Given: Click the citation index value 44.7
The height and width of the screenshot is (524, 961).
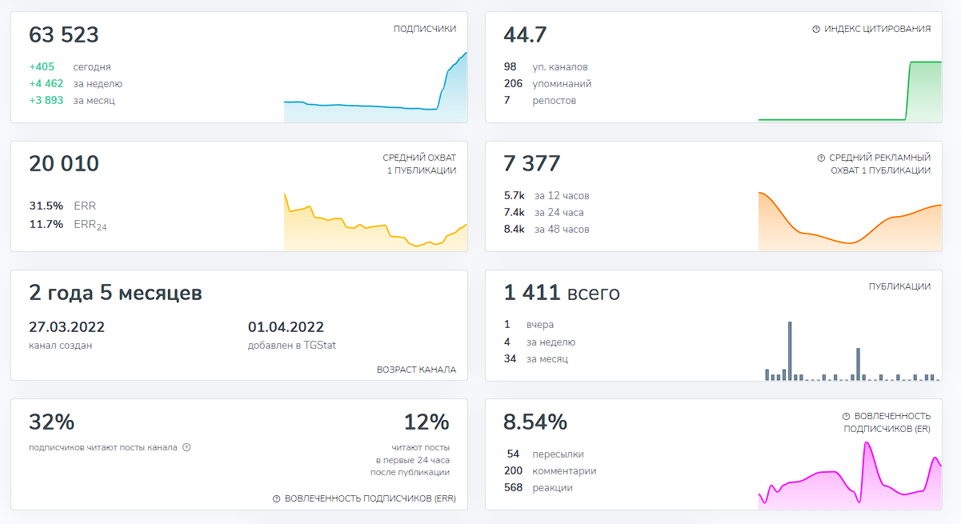Looking at the screenshot, I should [x=525, y=35].
